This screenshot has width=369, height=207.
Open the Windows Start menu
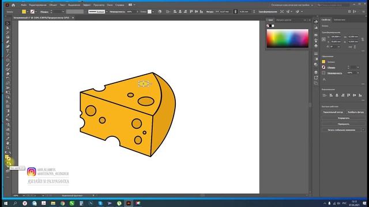6,203
